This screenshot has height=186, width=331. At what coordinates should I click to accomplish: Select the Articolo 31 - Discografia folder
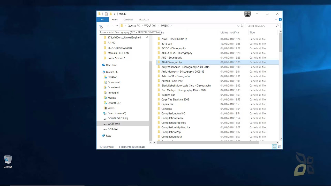[x=176, y=76]
